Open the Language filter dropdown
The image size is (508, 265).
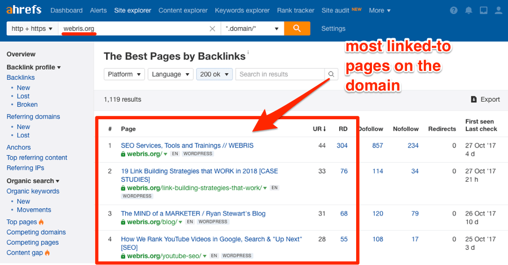click(170, 74)
